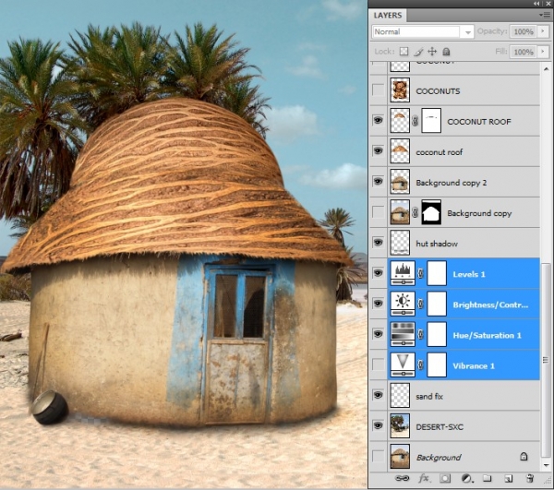The image size is (554, 490).
Task: Create a new layer group folder
Action: point(488,478)
